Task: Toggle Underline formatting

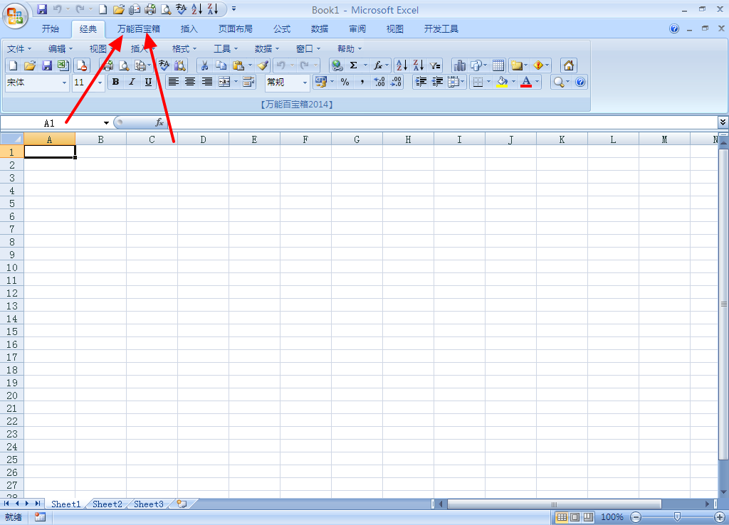Action: click(148, 83)
